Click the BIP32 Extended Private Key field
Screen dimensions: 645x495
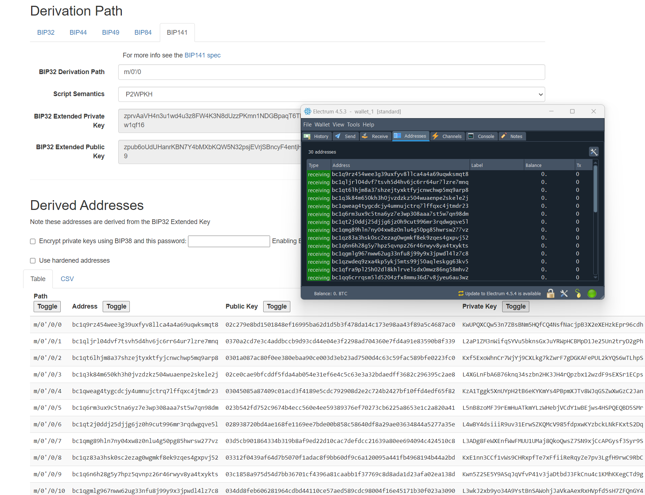coord(210,121)
